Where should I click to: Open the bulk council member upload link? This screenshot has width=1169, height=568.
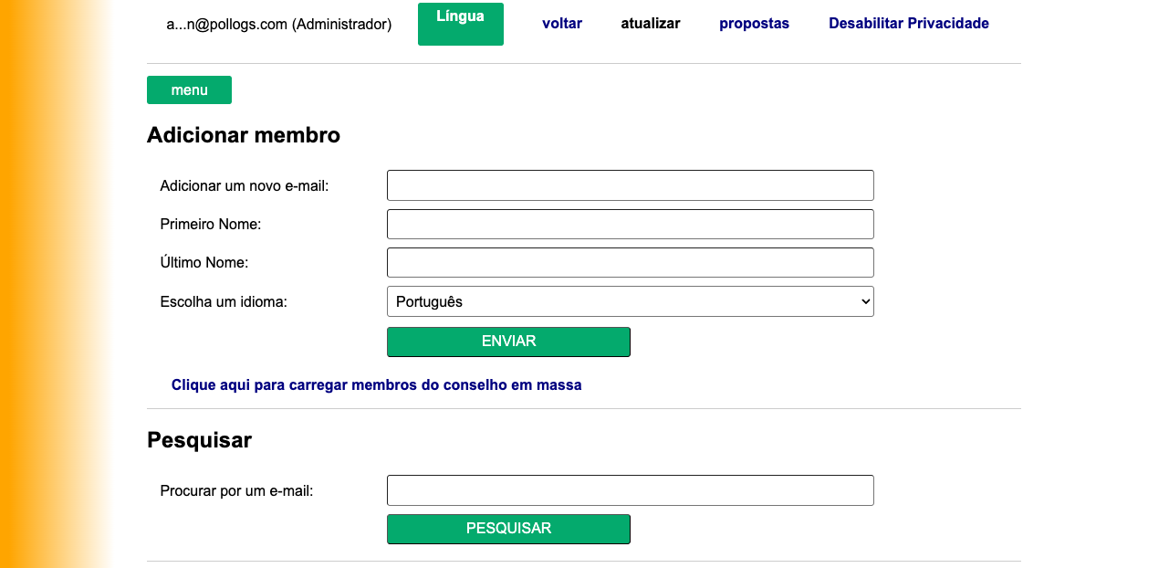(x=377, y=384)
